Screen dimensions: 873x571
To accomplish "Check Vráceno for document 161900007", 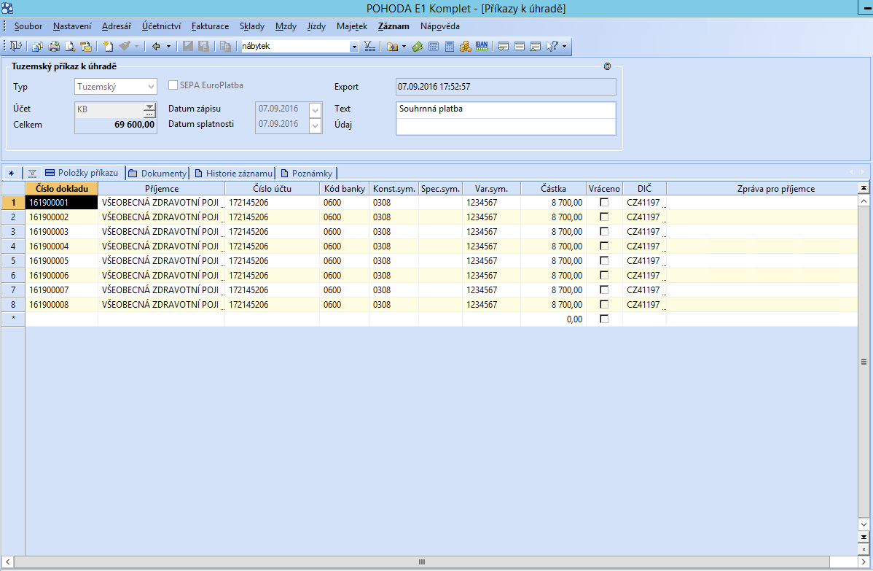I will click(604, 290).
